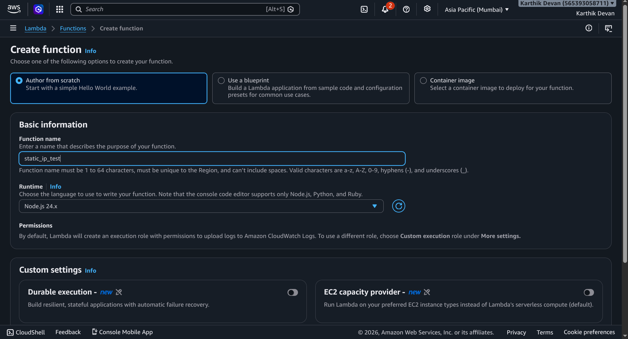The height and width of the screenshot is (339, 628).
Task: Open Console Mobile App link
Action: 122,332
